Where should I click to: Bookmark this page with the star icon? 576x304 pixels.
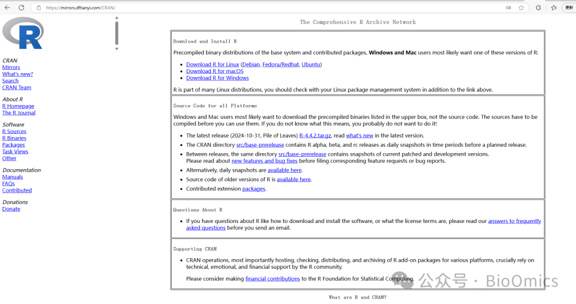point(521,7)
